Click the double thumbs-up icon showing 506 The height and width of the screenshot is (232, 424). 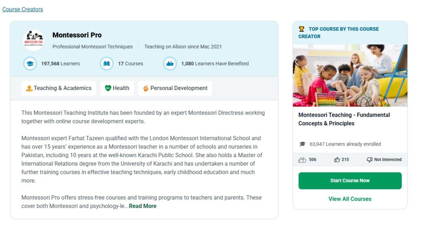point(302,160)
